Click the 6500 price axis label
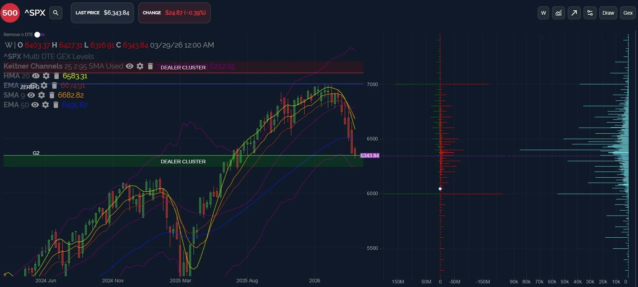The height and width of the screenshot is (287, 638). point(372,139)
